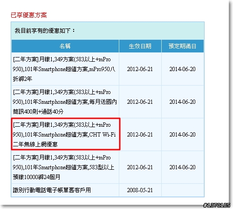Select 2012-06-21 in the 預繳10000 row
The image size is (233, 209).
pyautogui.click(x=140, y=167)
